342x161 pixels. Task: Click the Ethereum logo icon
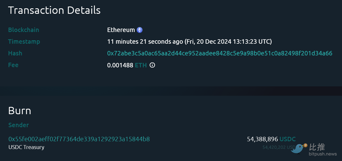(x=140, y=30)
